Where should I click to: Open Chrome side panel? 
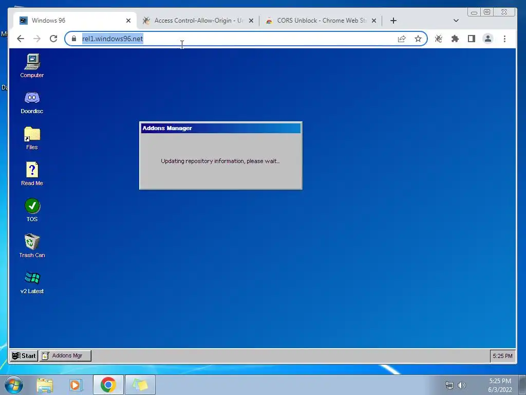(472, 39)
